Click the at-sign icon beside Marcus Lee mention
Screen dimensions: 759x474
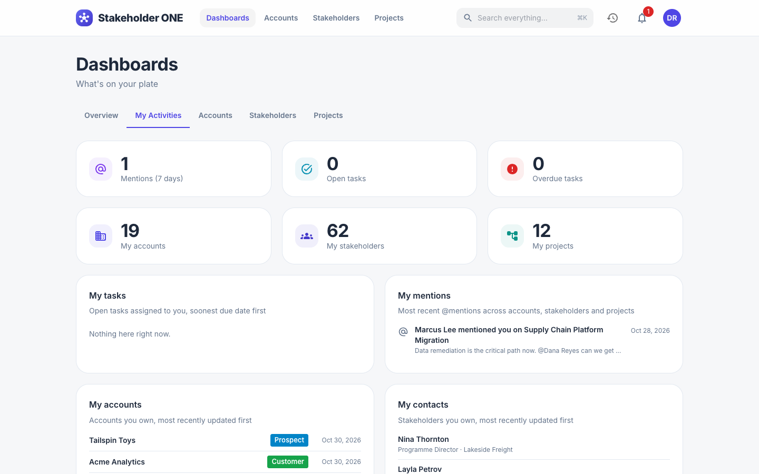pyautogui.click(x=403, y=332)
